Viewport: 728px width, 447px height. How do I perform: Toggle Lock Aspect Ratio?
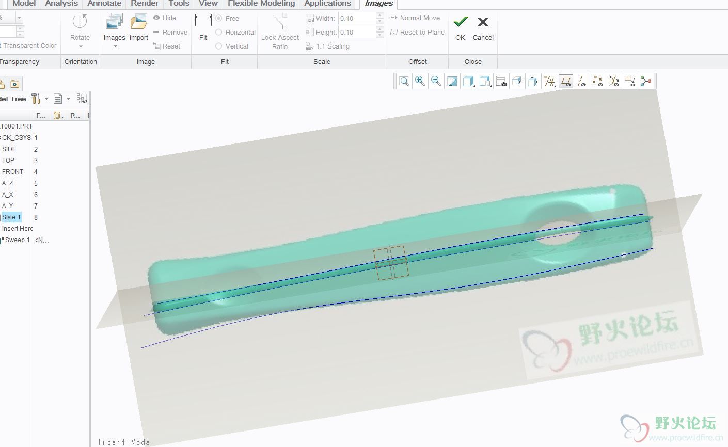[280, 32]
